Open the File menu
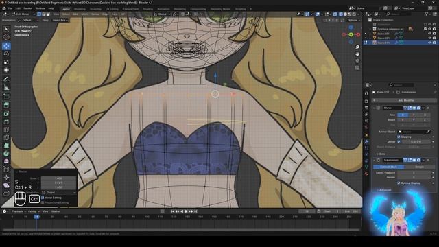This screenshot has height=247, width=439. 10,8
